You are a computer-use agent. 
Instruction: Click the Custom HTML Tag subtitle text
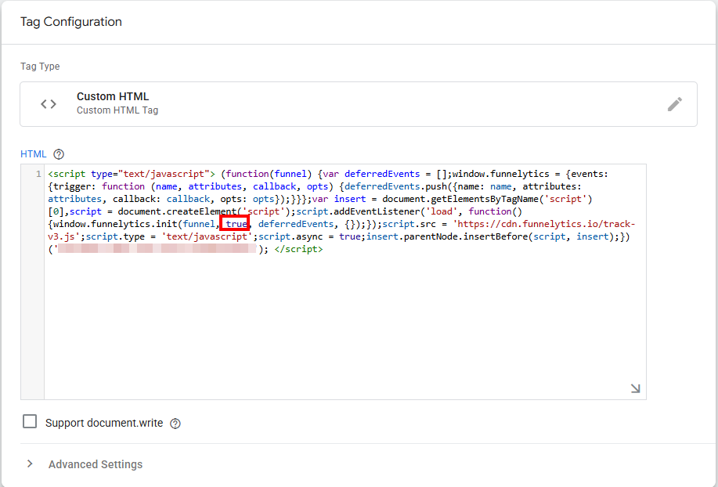[117, 110]
